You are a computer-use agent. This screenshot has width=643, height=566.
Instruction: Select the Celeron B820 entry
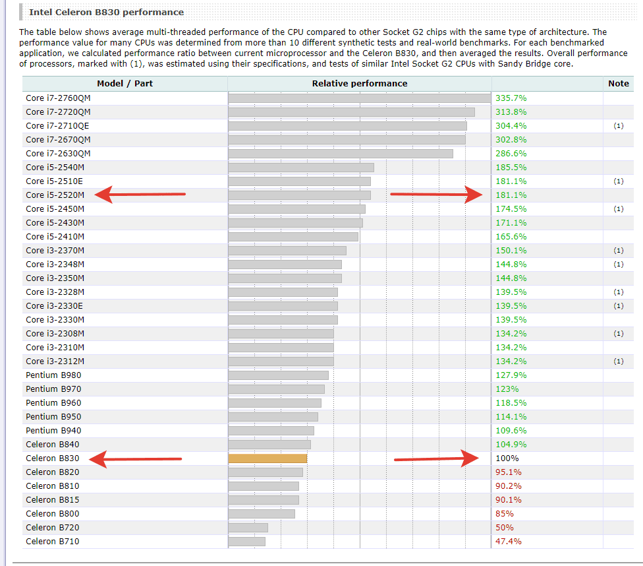click(x=53, y=472)
